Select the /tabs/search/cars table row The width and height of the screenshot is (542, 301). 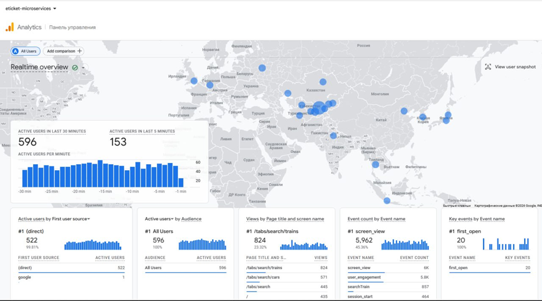tap(287, 277)
